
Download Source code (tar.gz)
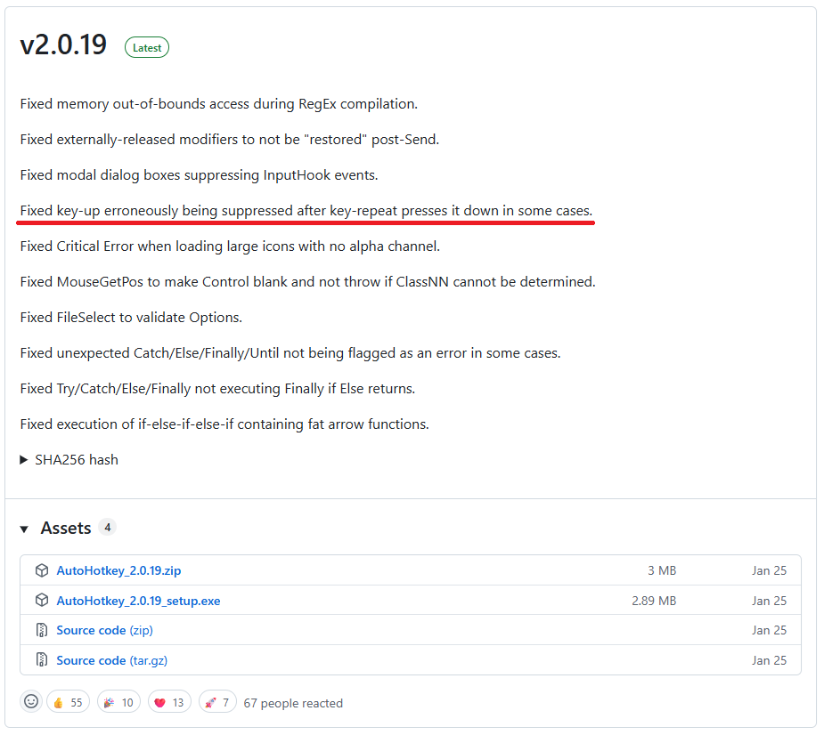tap(111, 660)
